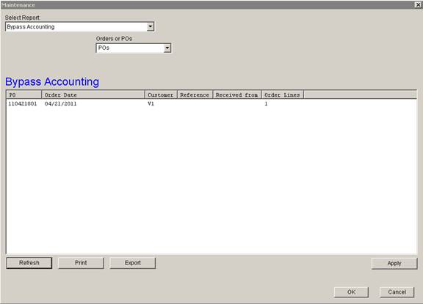This screenshot has width=423, height=304.
Task: Sort by the PO column header
Action: (x=24, y=94)
